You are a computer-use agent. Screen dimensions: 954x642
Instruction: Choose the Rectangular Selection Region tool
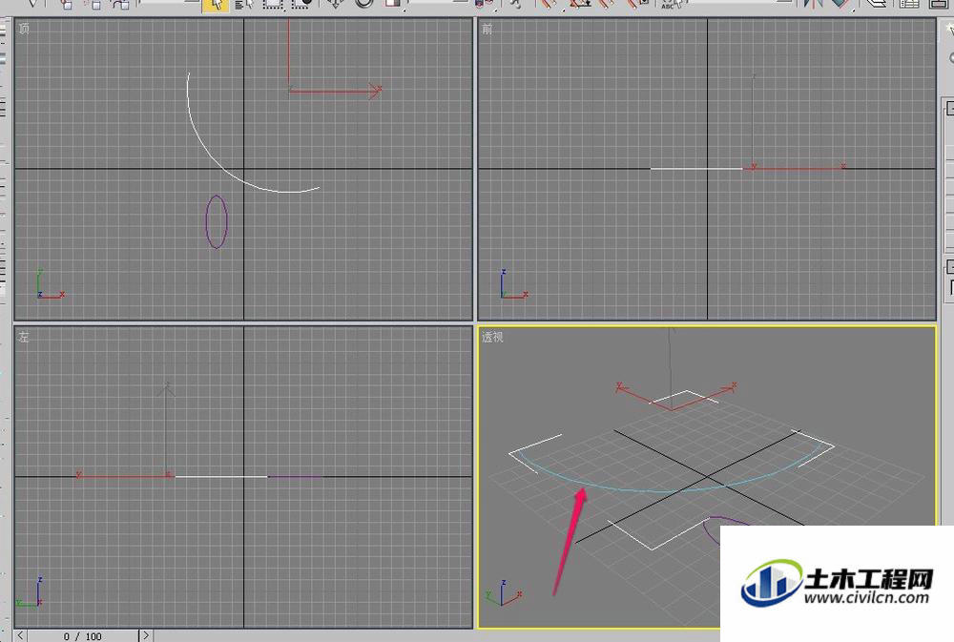click(x=273, y=5)
